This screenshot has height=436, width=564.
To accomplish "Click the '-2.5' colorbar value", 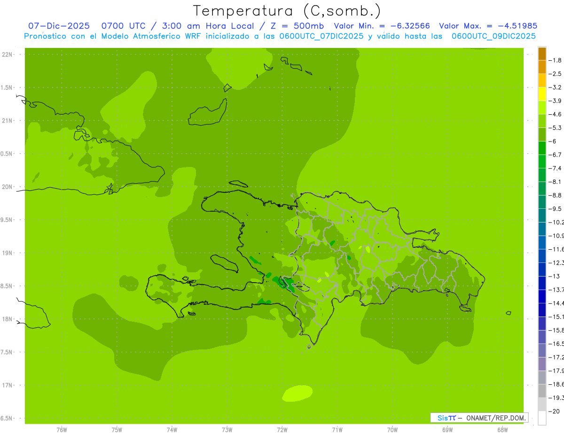I will [556, 74].
